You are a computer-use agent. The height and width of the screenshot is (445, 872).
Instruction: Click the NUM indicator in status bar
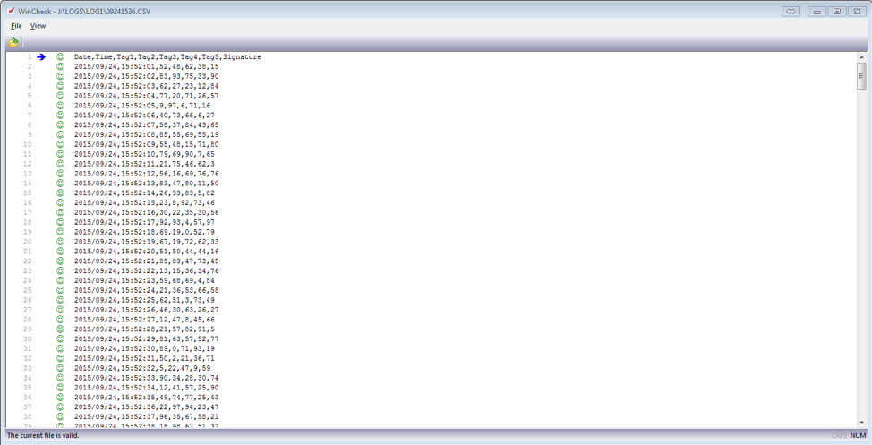coord(858,435)
